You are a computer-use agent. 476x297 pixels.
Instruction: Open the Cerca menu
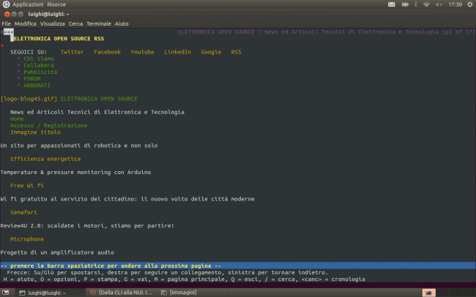tap(75, 23)
